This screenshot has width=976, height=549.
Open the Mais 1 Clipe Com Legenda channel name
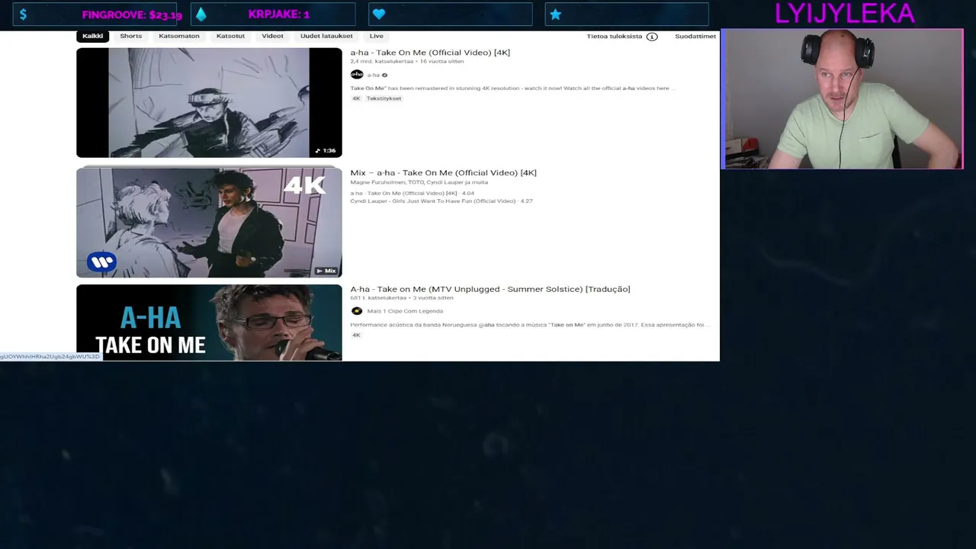coord(405,311)
